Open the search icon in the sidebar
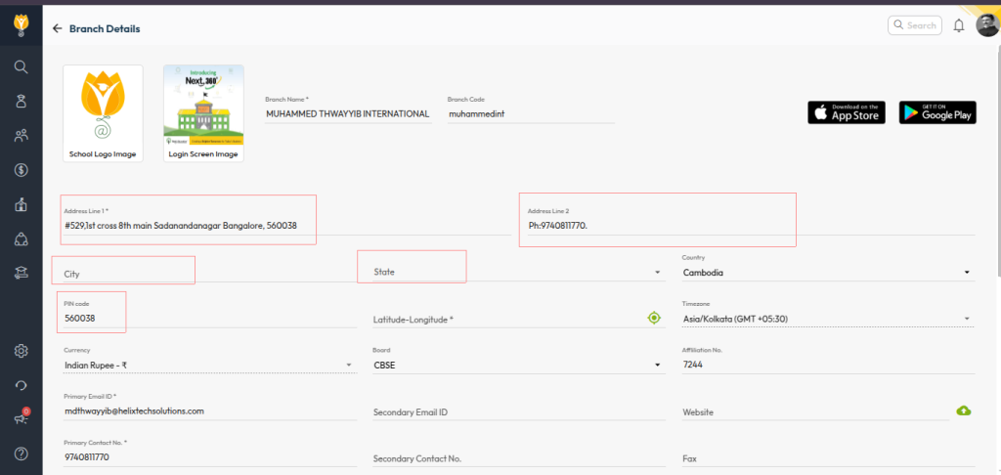This screenshot has width=1001, height=475. coord(21,66)
